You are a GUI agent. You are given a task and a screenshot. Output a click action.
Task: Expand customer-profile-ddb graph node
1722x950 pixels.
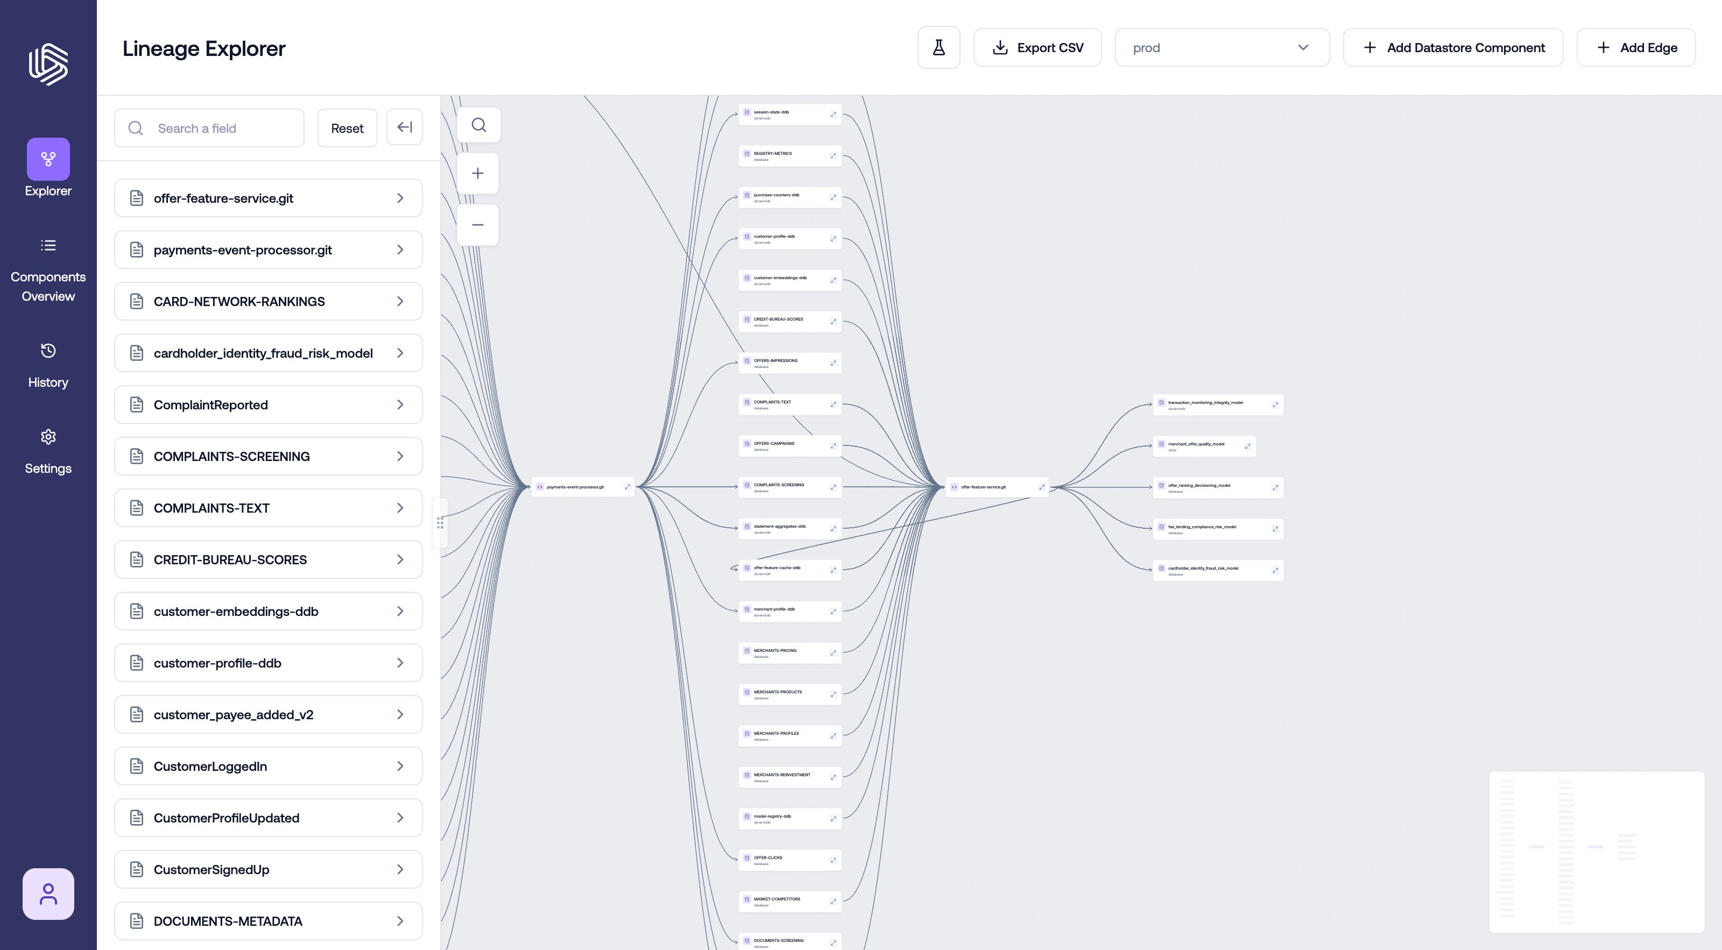click(833, 238)
